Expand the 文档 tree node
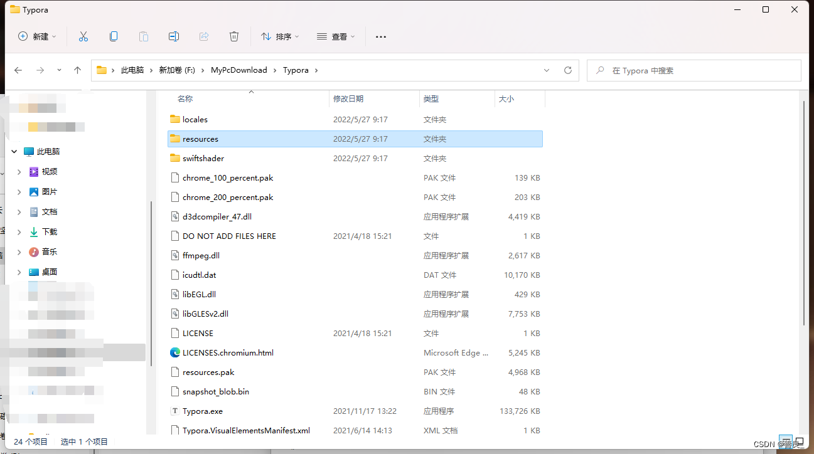 (x=19, y=212)
